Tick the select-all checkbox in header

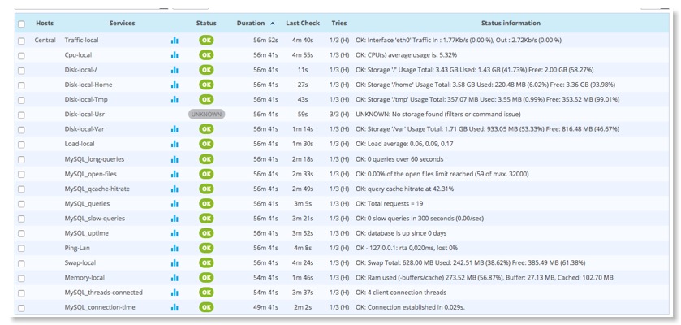[x=21, y=24]
